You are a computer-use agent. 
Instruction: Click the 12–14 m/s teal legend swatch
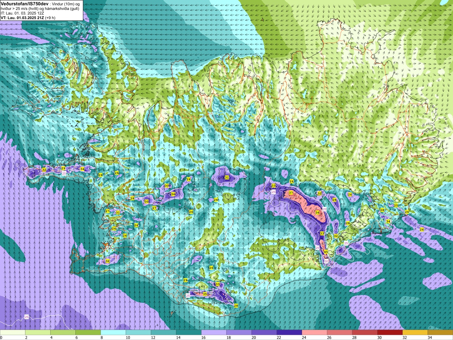pyautogui.click(x=164, y=333)
